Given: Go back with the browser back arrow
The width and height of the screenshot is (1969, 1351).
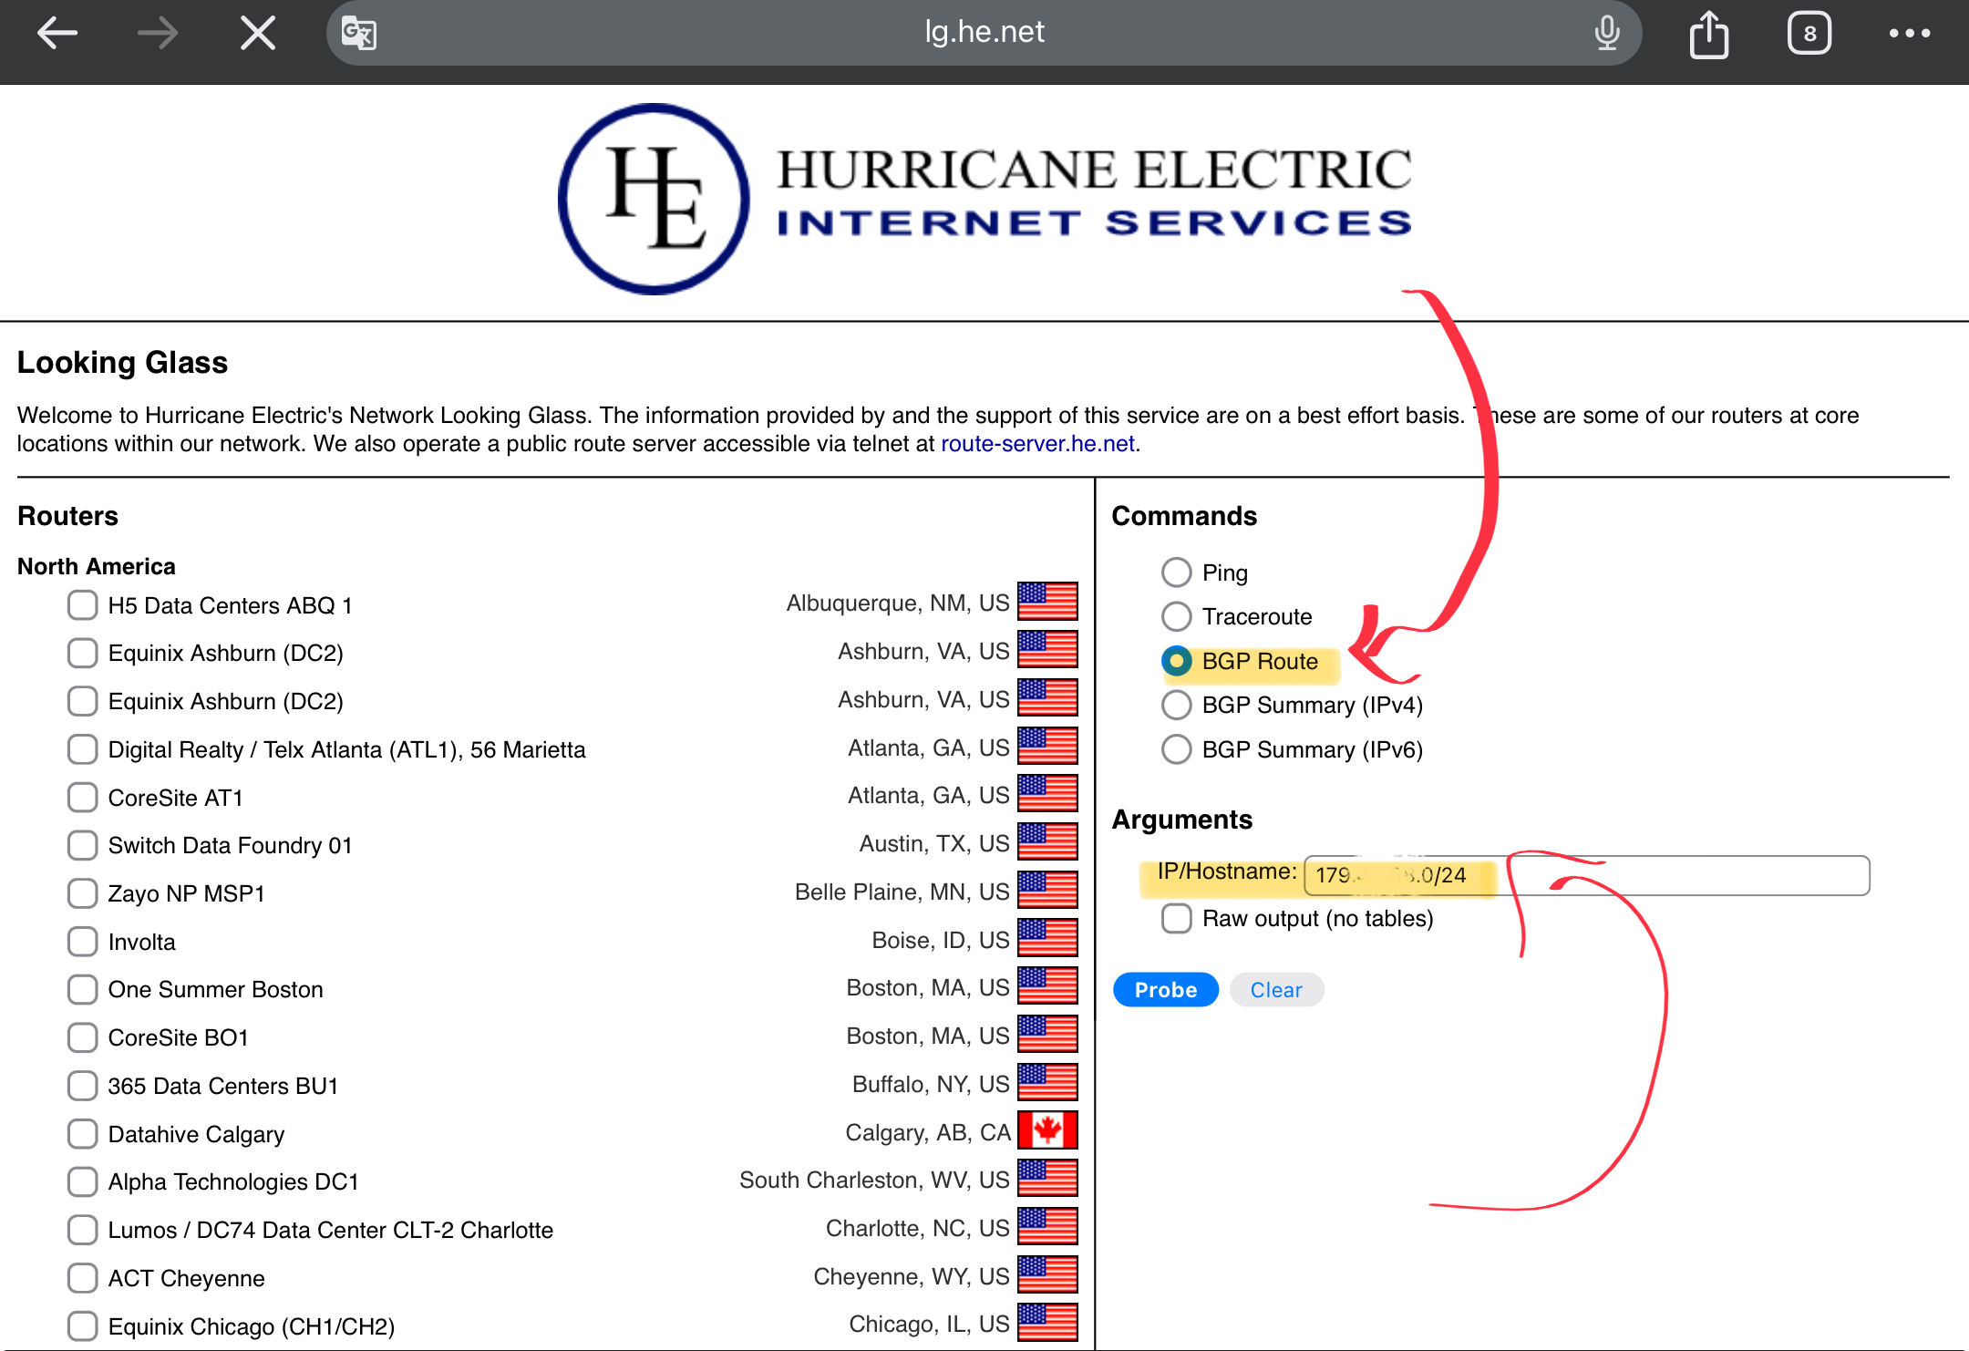Looking at the screenshot, I should [57, 34].
